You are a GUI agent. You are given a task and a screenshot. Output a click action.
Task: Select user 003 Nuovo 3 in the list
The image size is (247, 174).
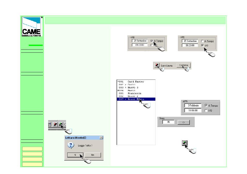click(136, 88)
